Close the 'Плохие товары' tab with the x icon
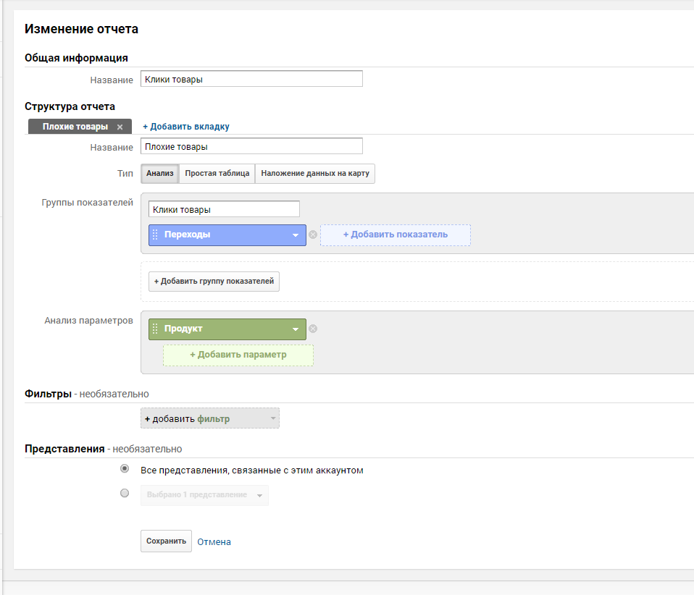 click(x=120, y=127)
